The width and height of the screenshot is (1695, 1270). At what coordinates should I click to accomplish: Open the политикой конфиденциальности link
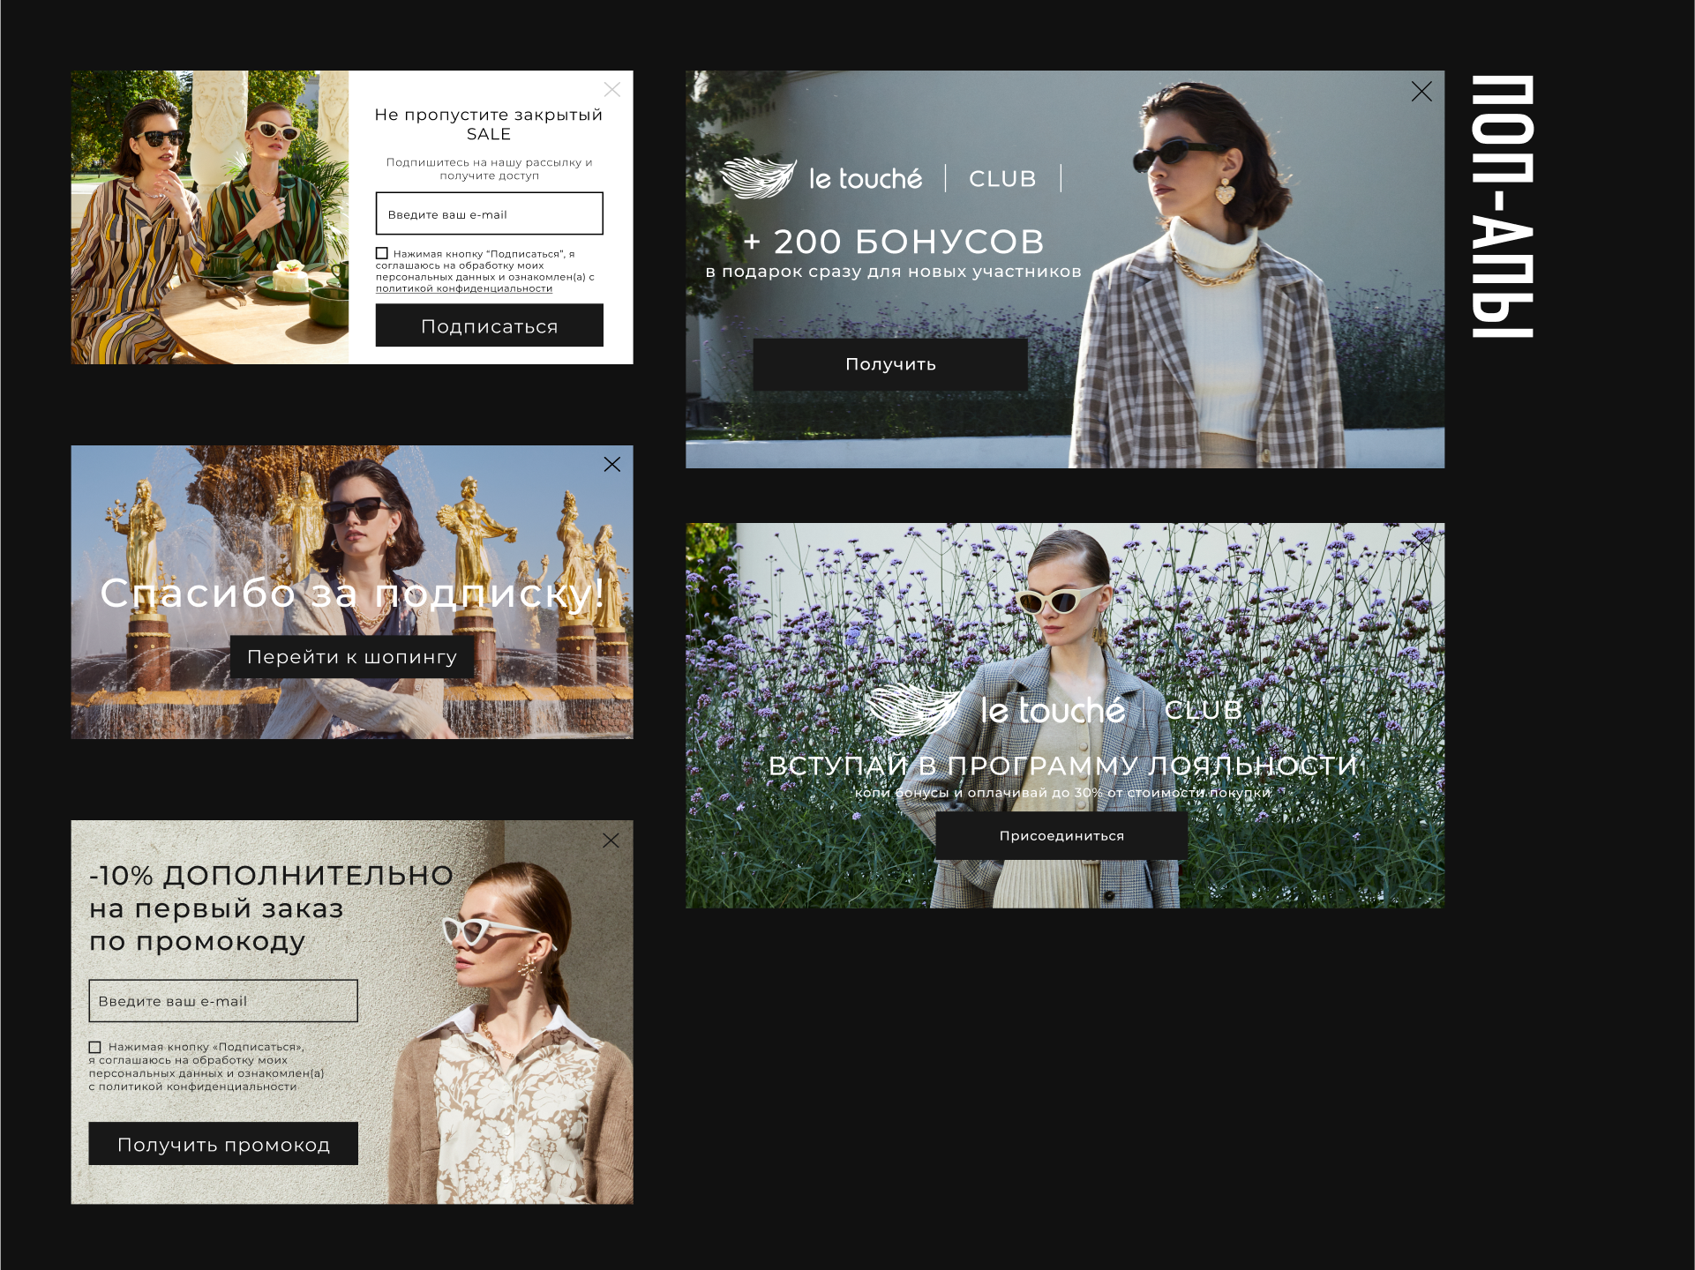[x=464, y=288]
